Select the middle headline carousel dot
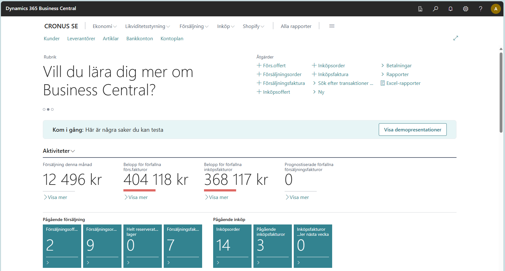 click(48, 109)
